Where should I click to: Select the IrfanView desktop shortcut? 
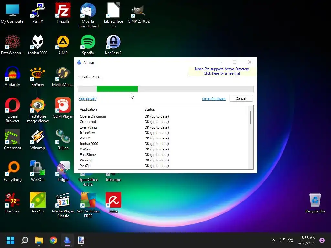pos(13,203)
